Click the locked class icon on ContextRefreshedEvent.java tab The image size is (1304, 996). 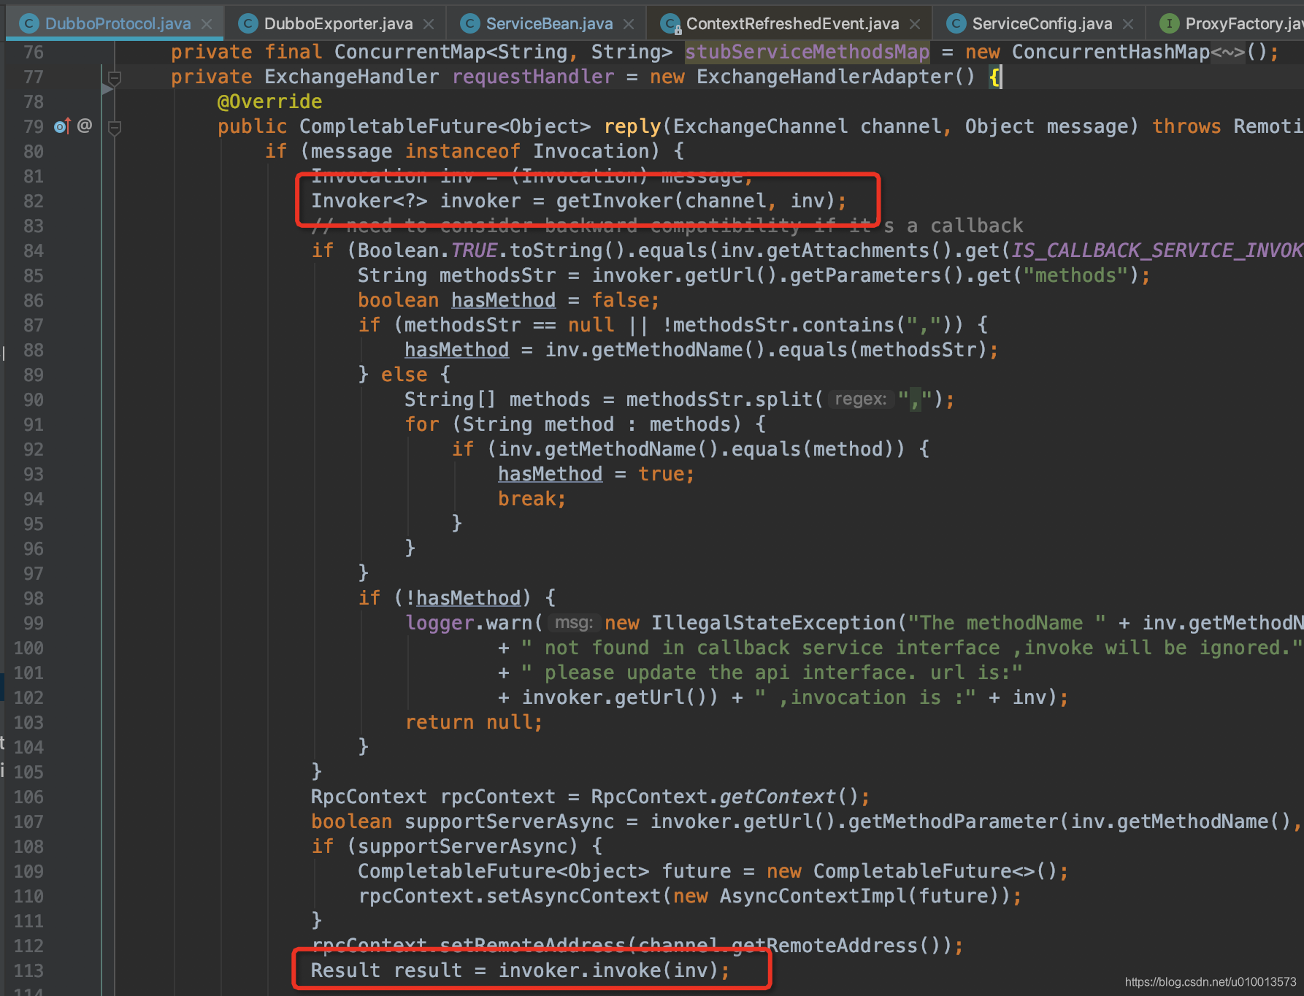point(670,24)
